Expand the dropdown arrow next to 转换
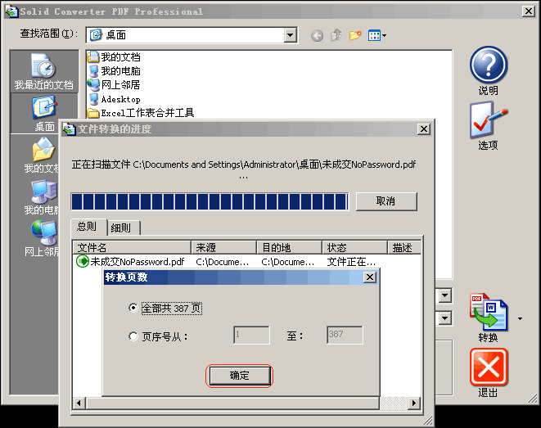This screenshot has height=428, width=541. 520,318
